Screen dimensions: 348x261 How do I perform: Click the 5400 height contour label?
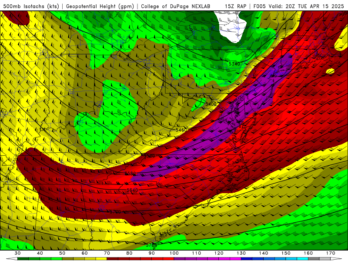click(x=211, y=104)
